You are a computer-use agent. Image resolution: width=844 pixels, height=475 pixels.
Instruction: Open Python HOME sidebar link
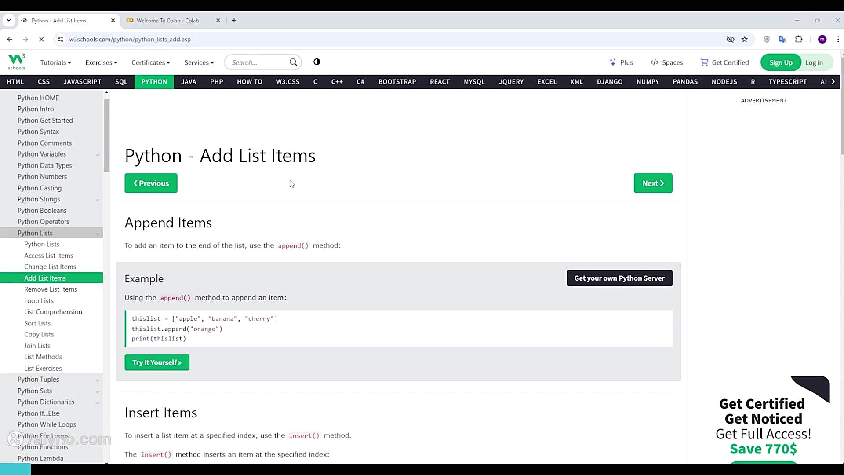38,98
